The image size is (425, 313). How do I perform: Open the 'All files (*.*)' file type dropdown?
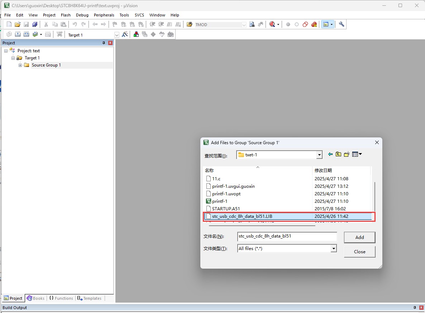[x=334, y=248]
